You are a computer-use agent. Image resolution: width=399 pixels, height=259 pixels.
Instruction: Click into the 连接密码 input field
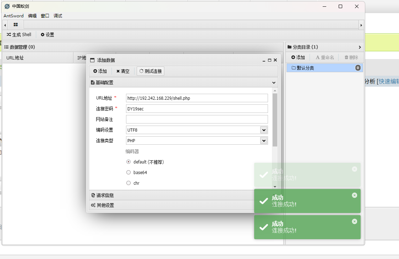tap(197, 109)
